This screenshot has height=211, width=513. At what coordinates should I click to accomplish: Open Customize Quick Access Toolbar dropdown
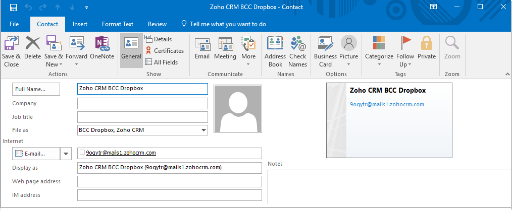(x=86, y=7)
